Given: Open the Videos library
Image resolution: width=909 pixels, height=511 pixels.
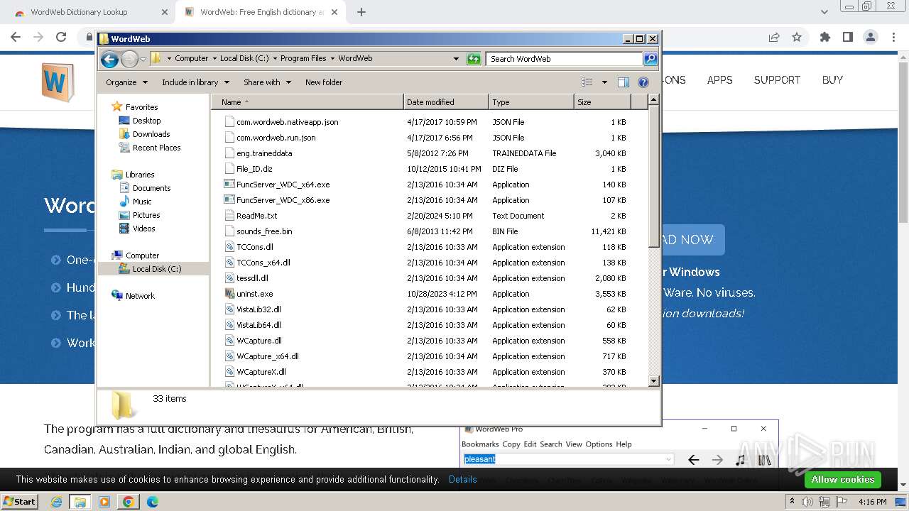Looking at the screenshot, I should 143,229.
